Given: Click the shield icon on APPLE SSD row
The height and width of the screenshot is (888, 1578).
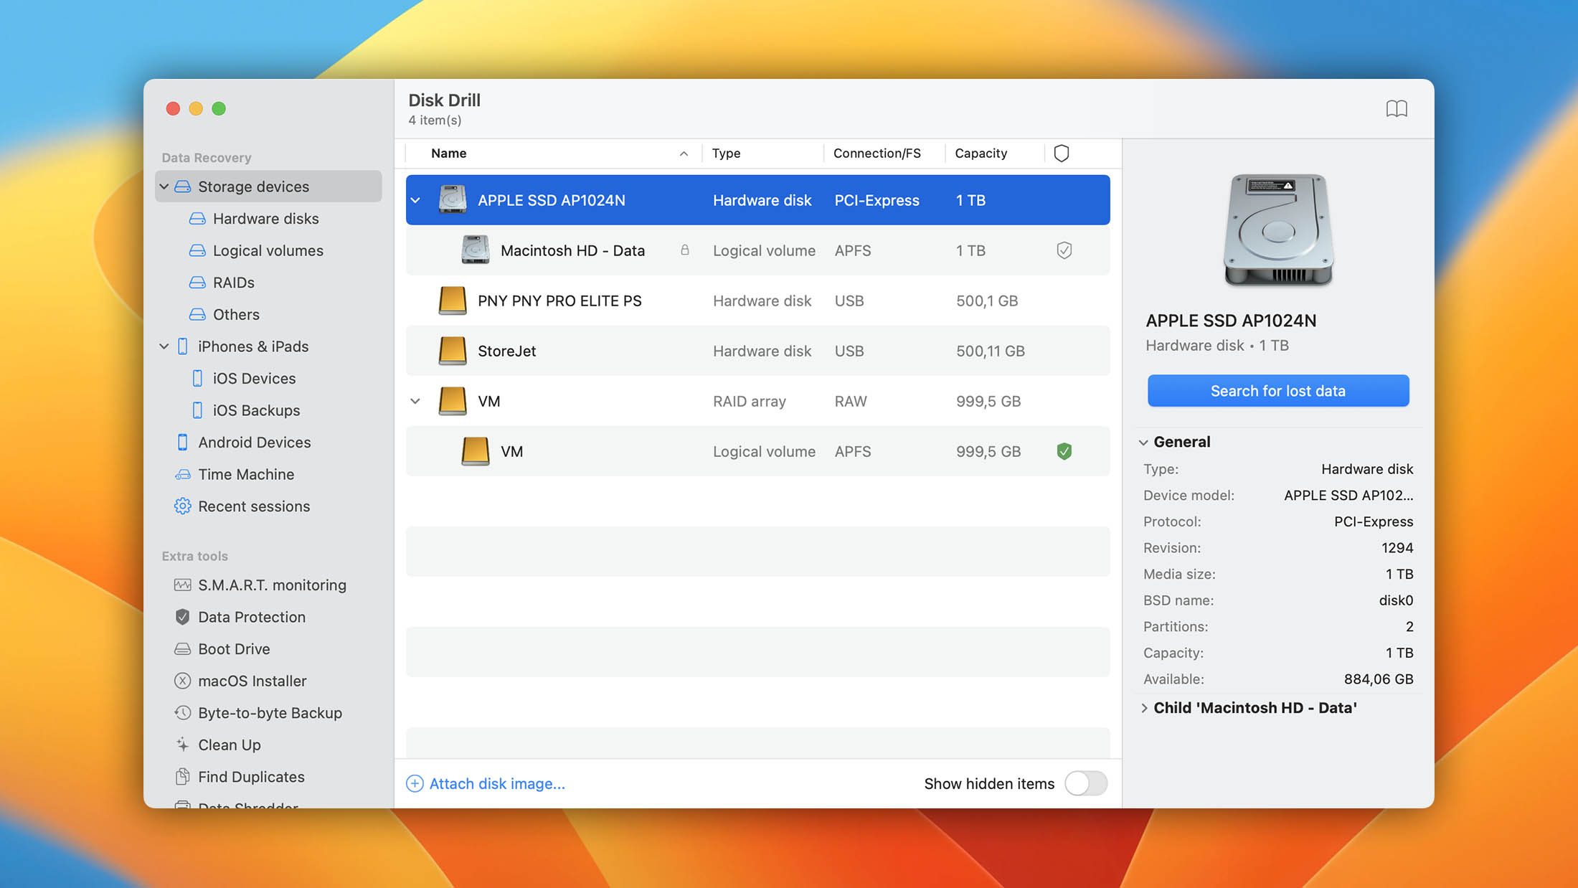Looking at the screenshot, I should 1063,199.
